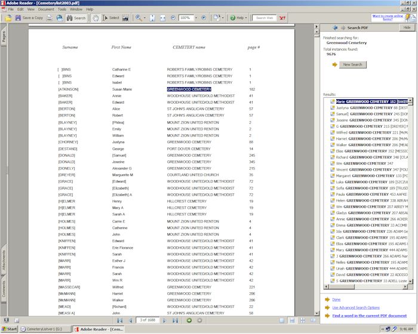
Task: Select result Margaret GREENWOOD CEMETERY 133
Action: pyautogui.click(x=368, y=176)
